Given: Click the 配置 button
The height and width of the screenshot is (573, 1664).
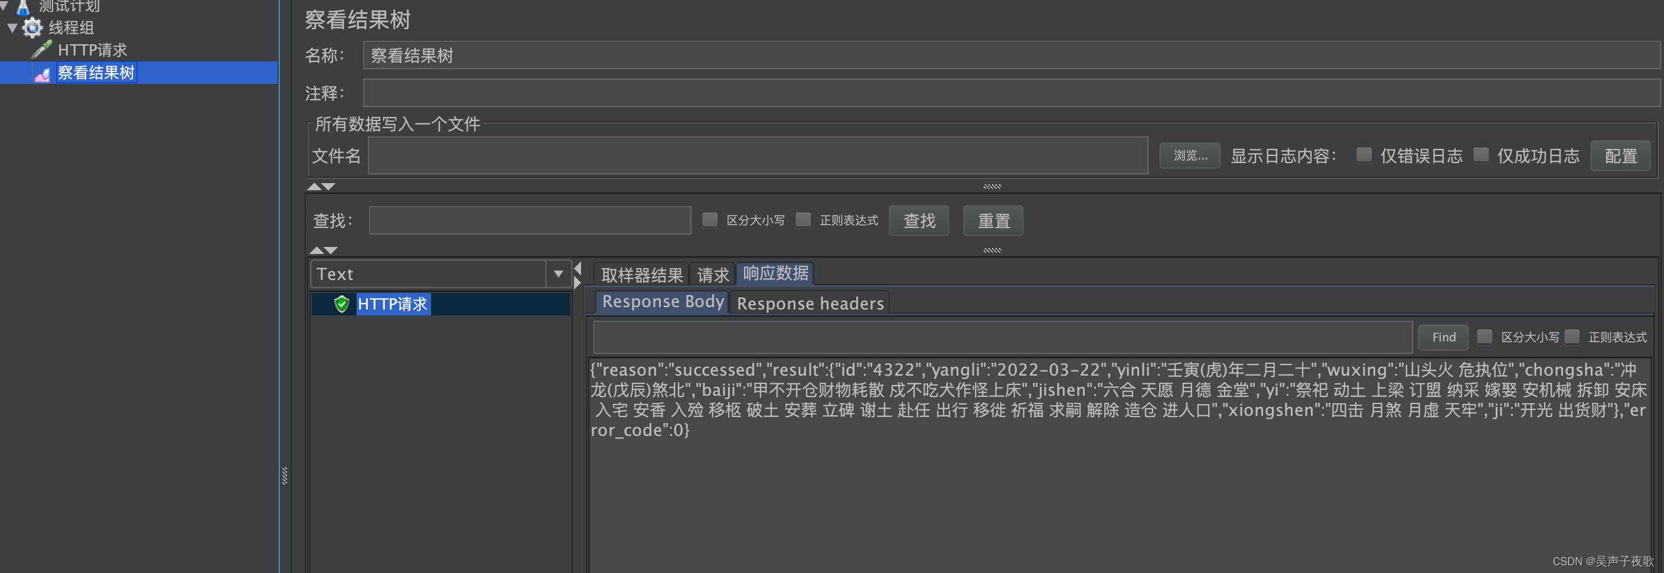Looking at the screenshot, I should tap(1620, 155).
